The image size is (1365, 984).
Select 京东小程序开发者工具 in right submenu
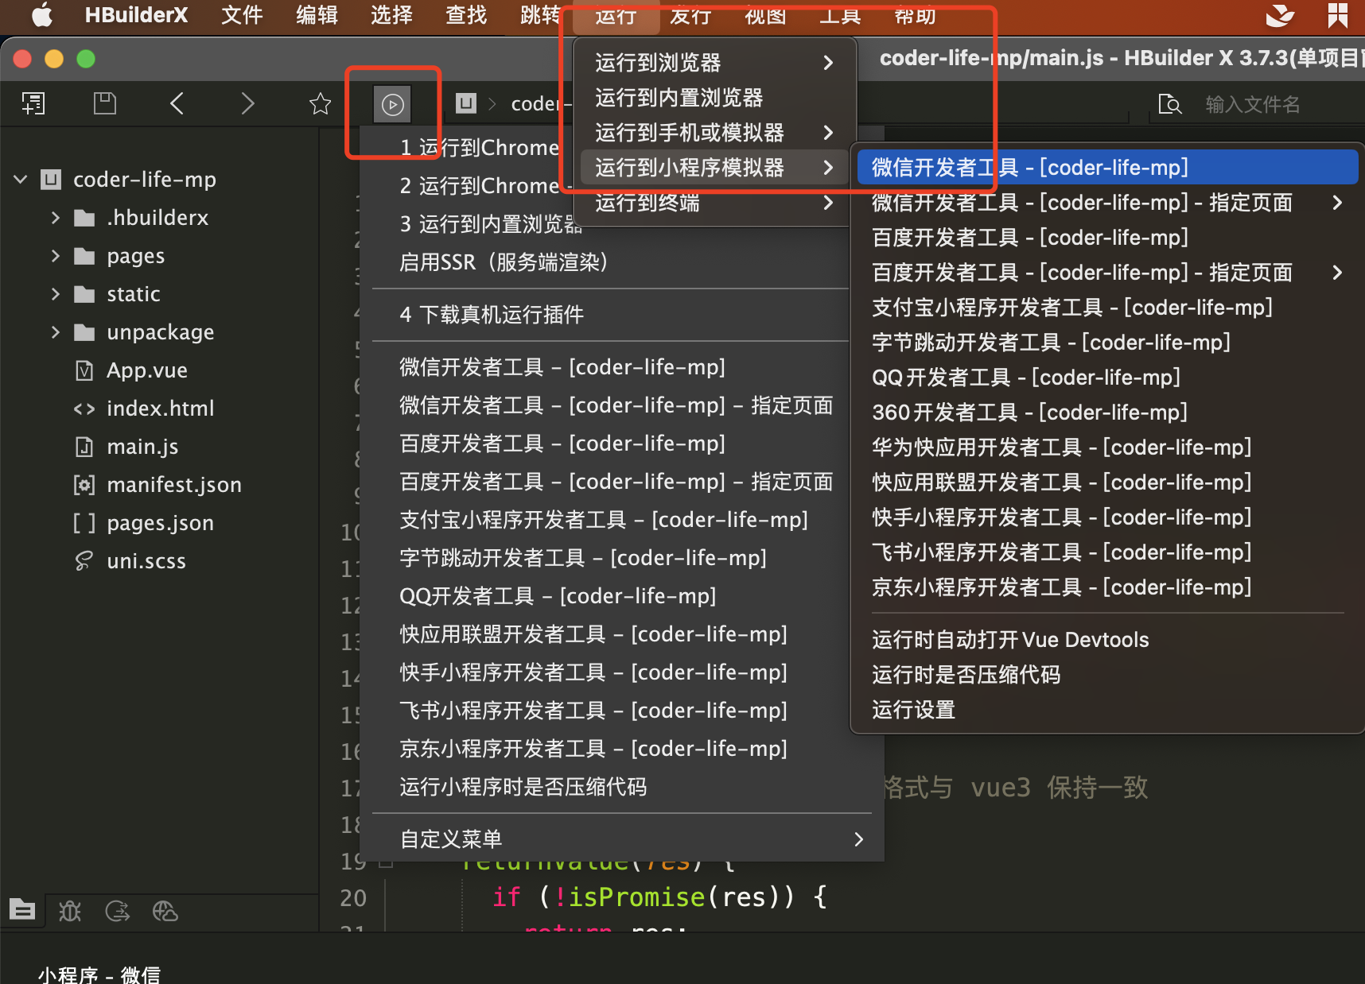[x=1107, y=587]
